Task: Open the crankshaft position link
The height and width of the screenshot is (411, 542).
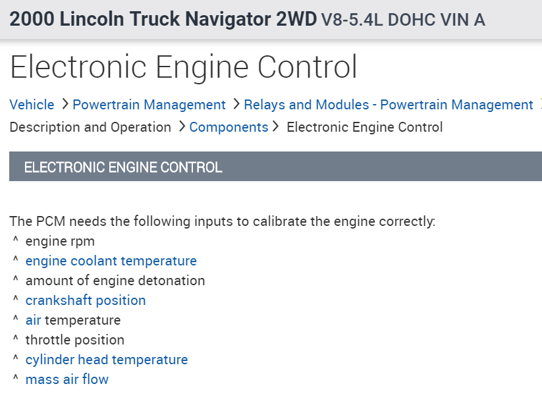Action: tap(86, 300)
